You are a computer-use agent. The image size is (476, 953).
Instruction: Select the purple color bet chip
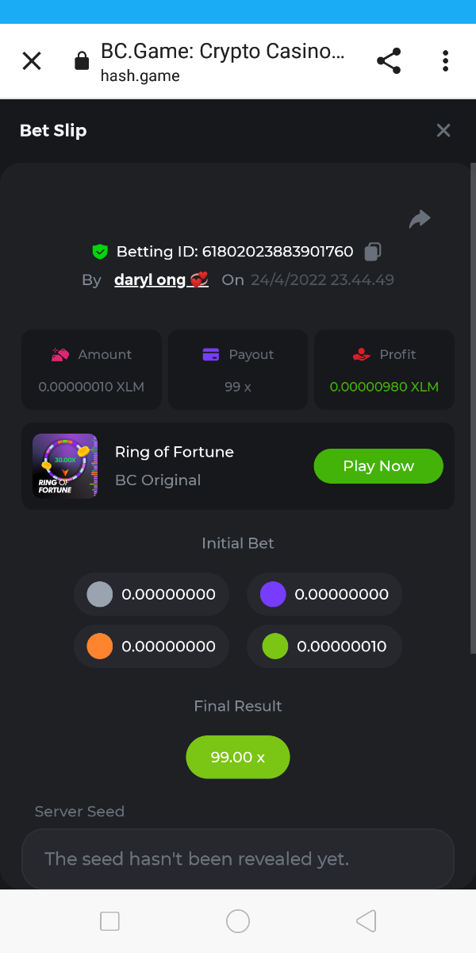coord(272,594)
